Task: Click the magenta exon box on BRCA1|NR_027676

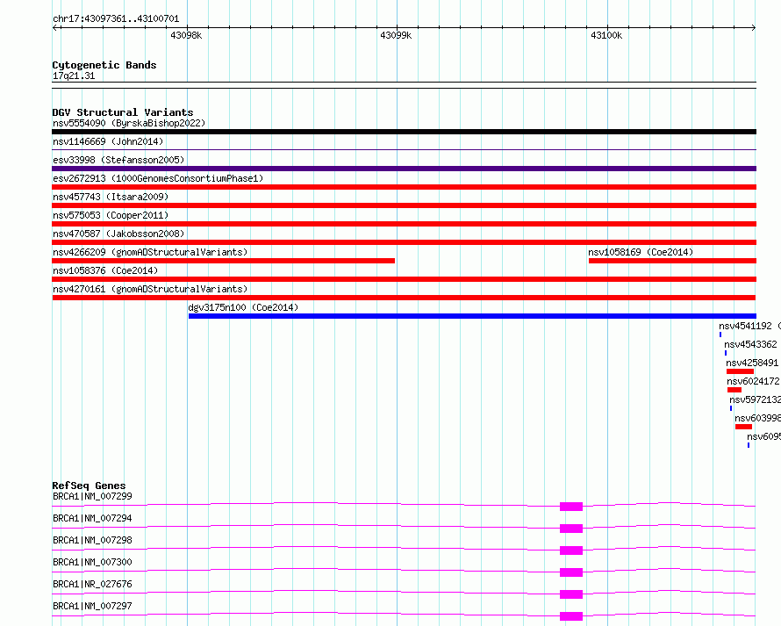Action: 571,594
